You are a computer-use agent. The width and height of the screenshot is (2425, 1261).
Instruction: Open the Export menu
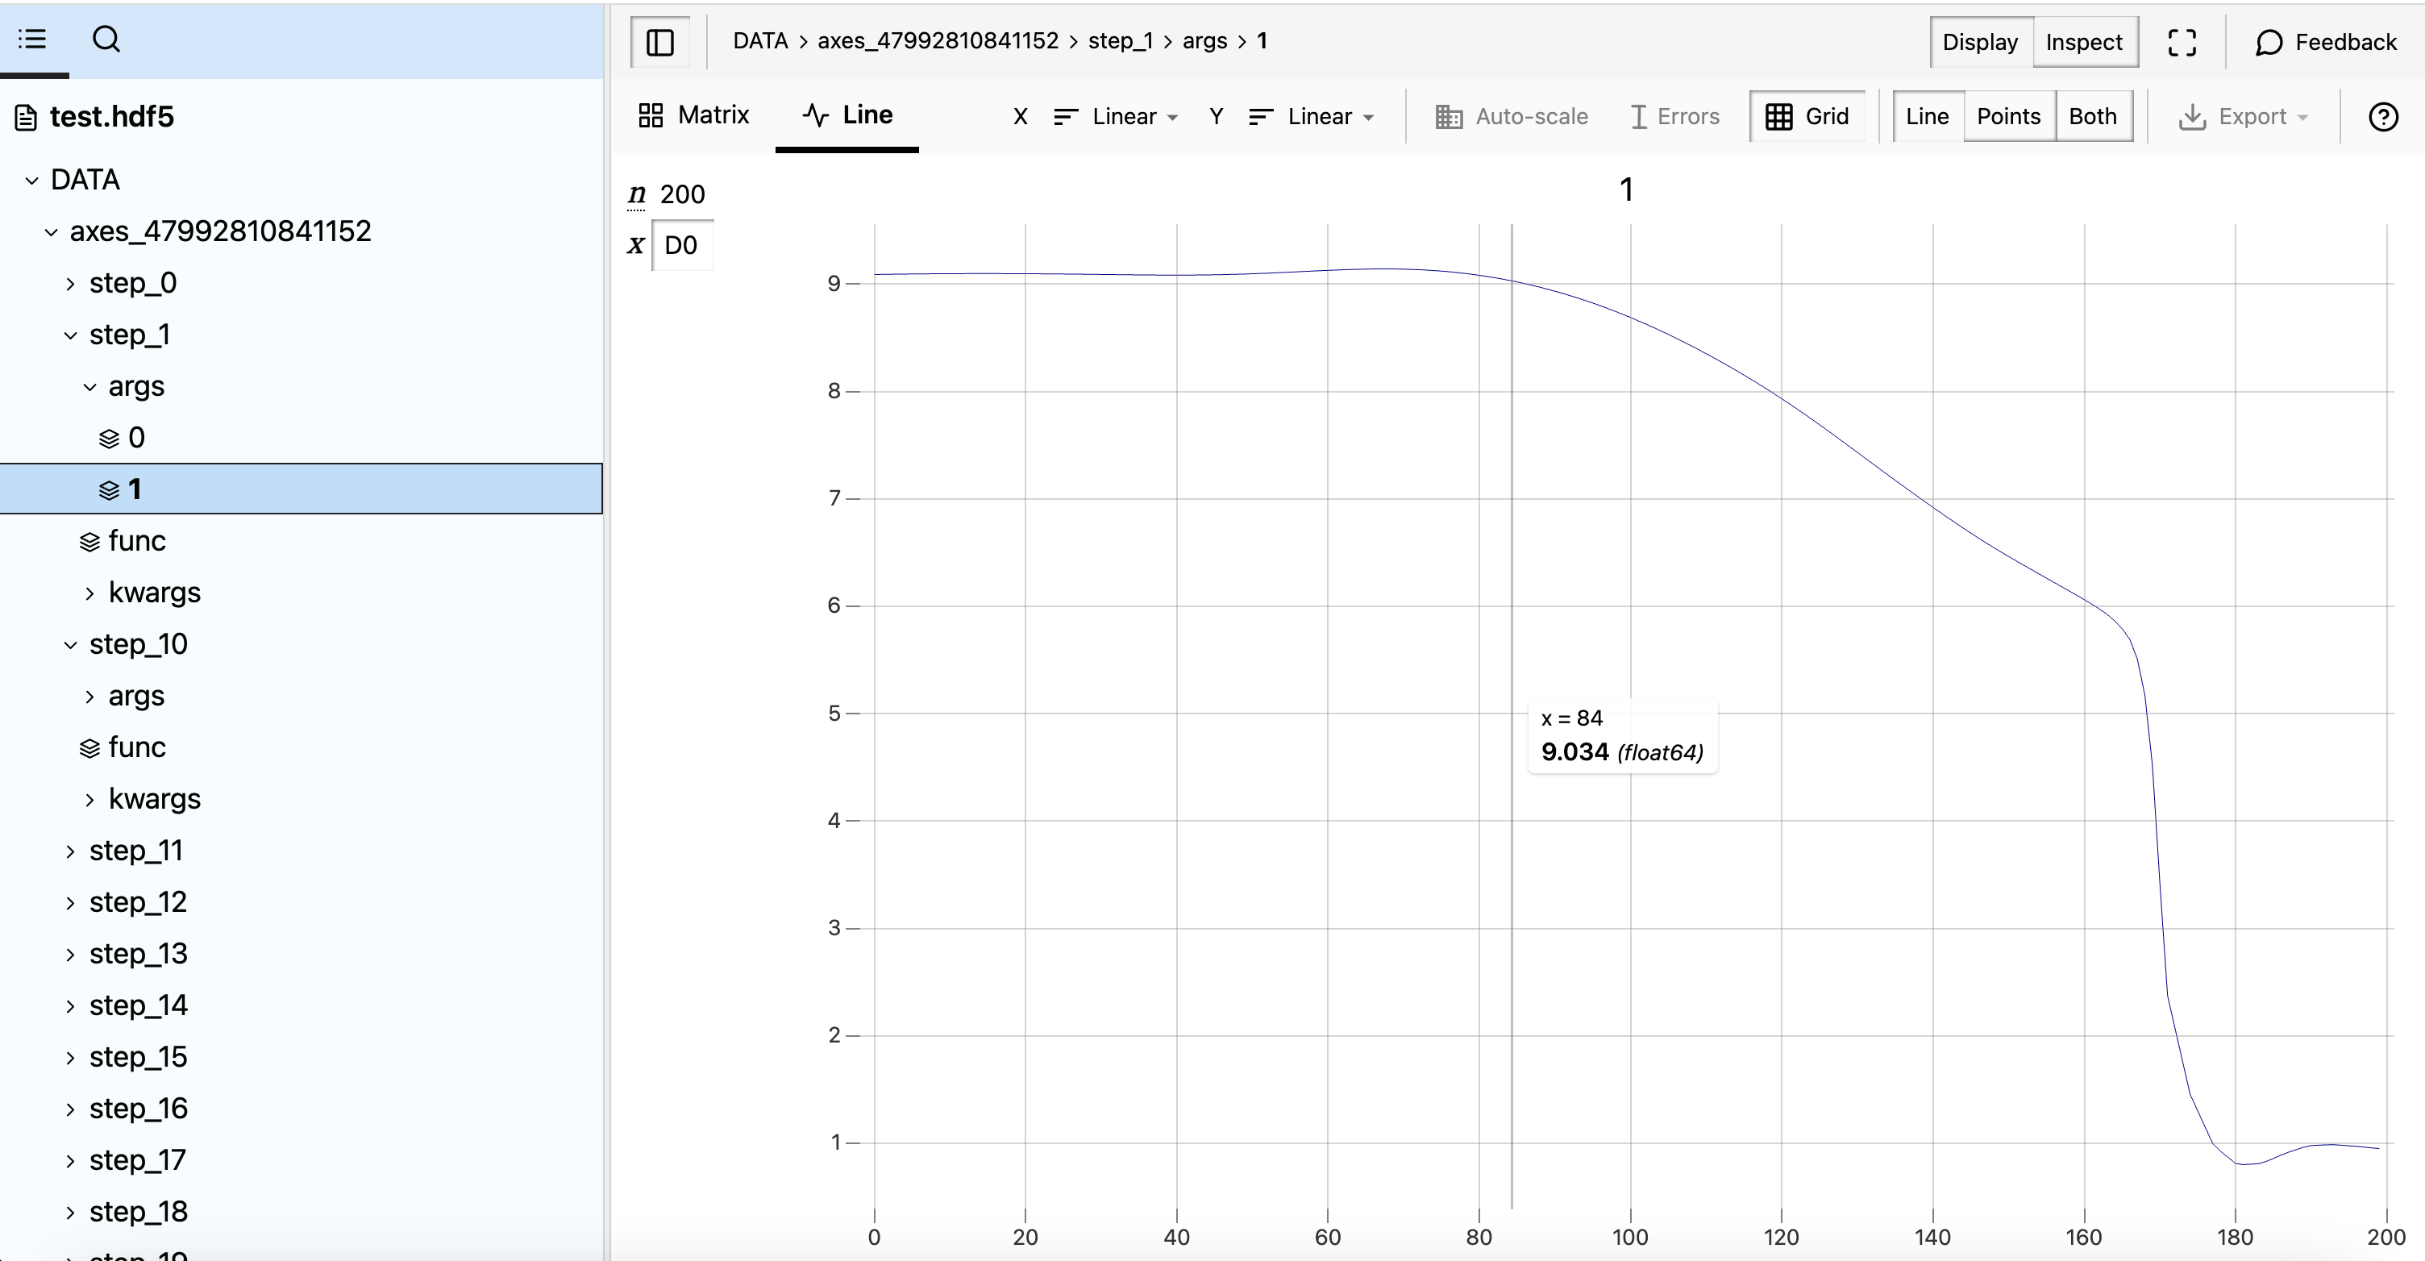click(x=2244, y=117)
